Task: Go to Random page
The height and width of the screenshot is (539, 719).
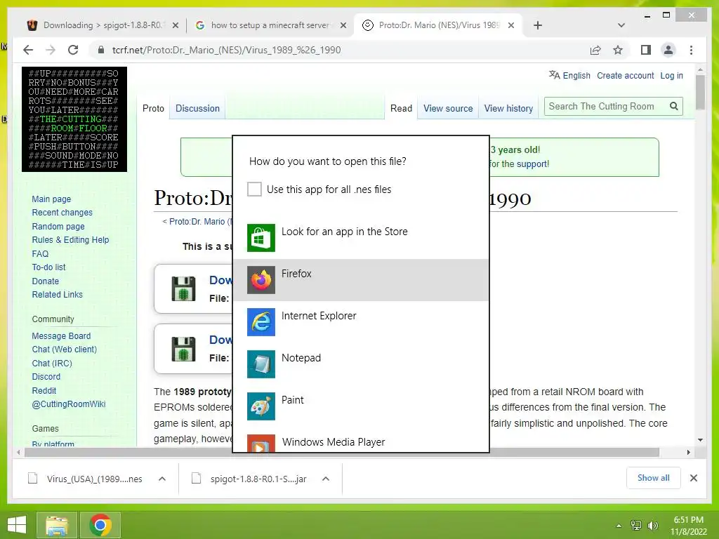Action: tap(58, 226)
